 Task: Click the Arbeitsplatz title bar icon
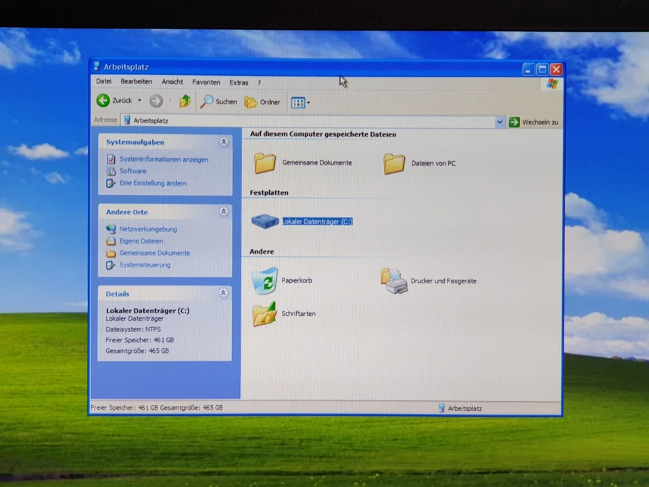(x=97, y=66)
